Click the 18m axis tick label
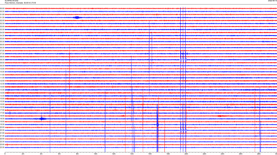The image size is (277, 155). tap(168, 154)
